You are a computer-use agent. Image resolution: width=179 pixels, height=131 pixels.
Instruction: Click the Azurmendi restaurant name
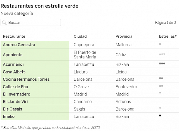(x=13, y=65)
